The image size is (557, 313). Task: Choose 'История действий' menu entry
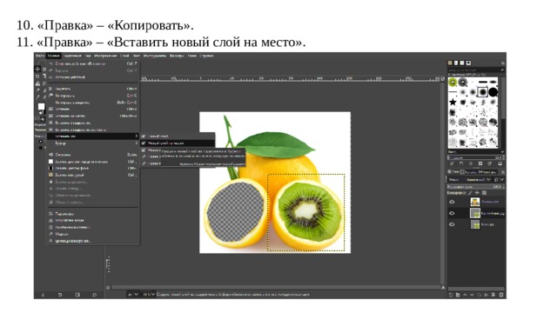coord(93,77)
